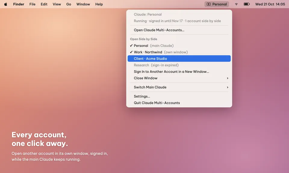Choose Open Claude Multi-Accounts…
Viewport: 289px width, 173px height.
click(x=179, y=30)
